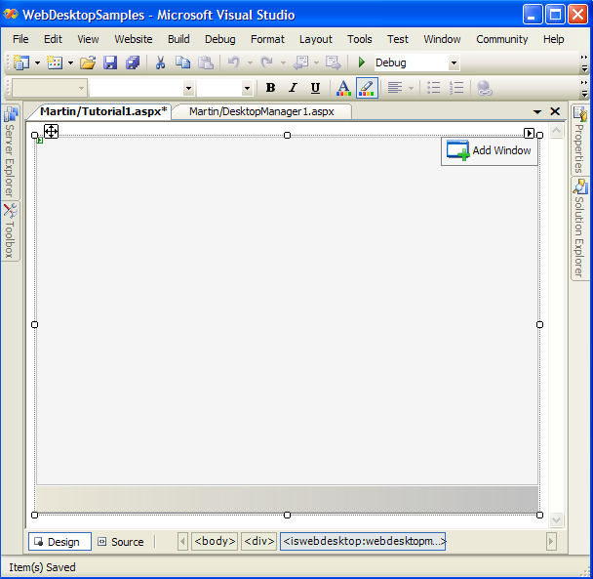Open the active files dropdown arrow
Viewport: 593px width, 579px height.
pyautogui.click(x=537, y=112)
